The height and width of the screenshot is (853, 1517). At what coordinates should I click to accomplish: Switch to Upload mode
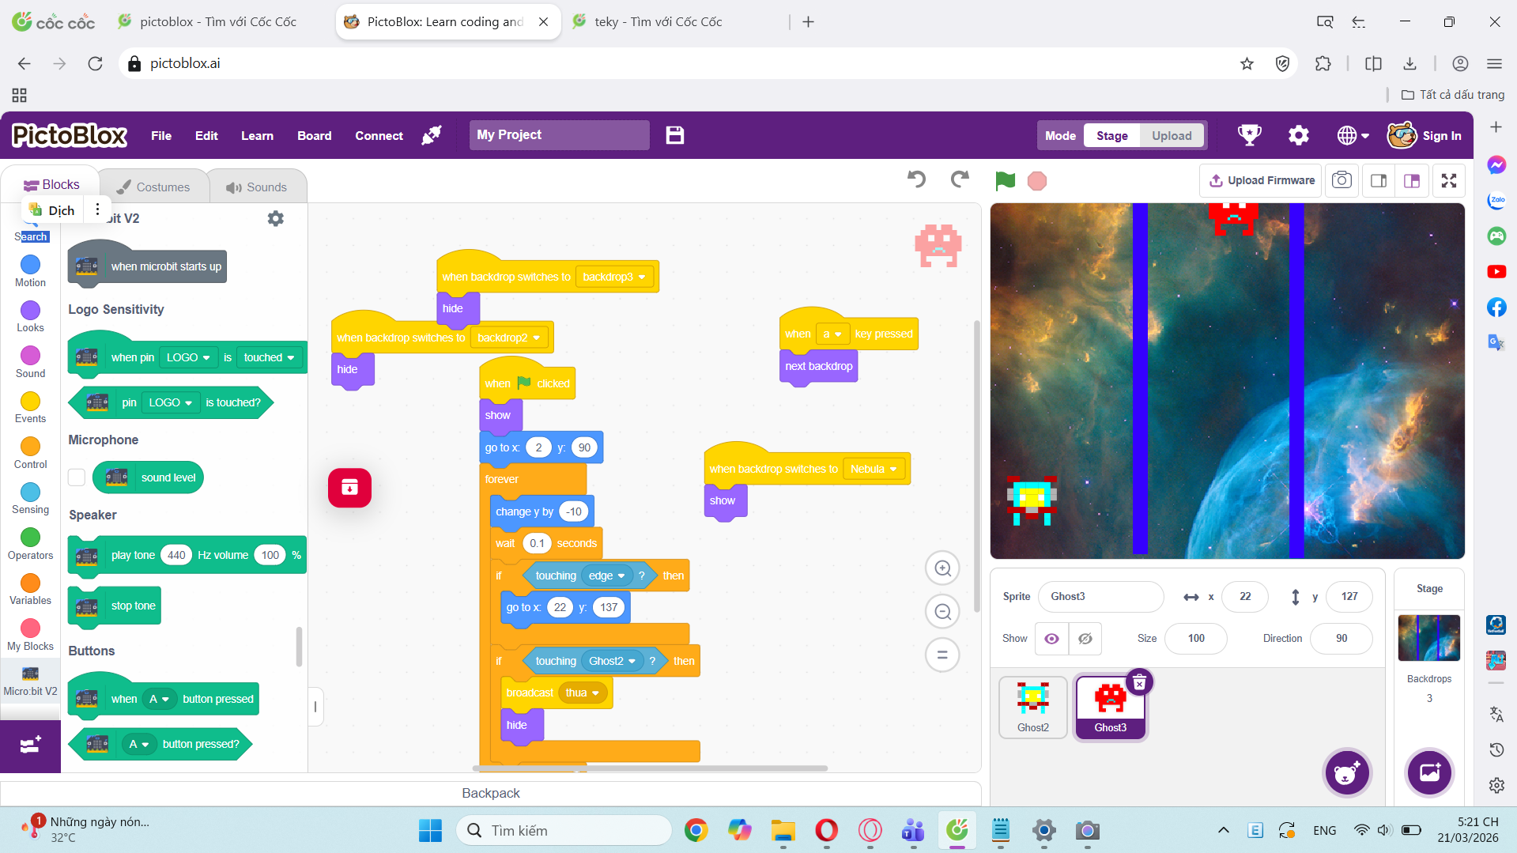pyautogui.click(x=1171, y=135)
